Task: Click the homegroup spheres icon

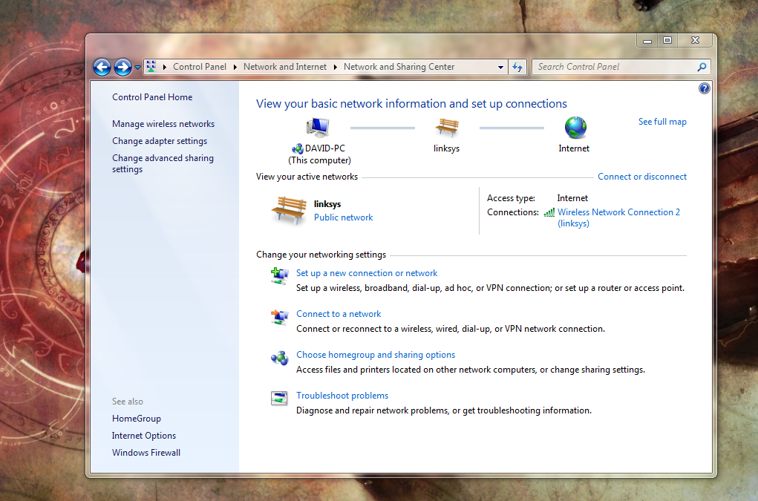Action: 279,358
